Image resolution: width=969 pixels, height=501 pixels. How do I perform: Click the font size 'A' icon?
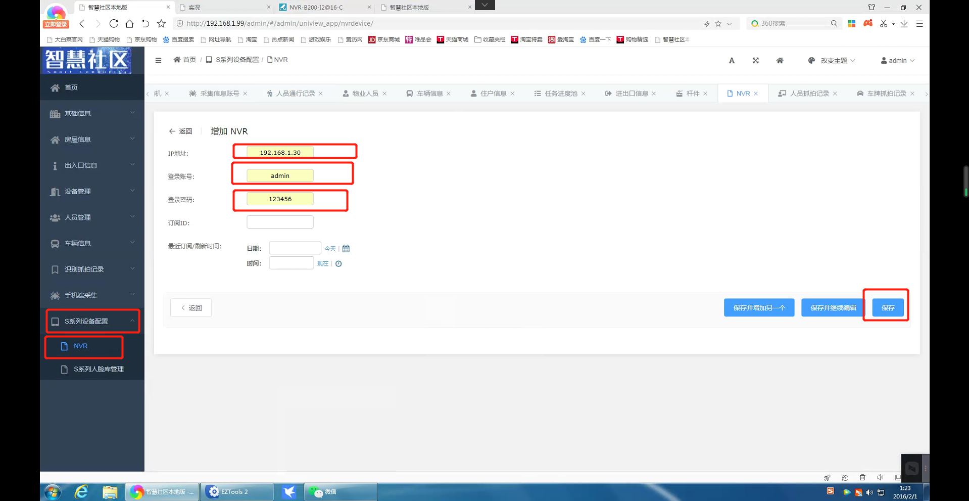732,61
